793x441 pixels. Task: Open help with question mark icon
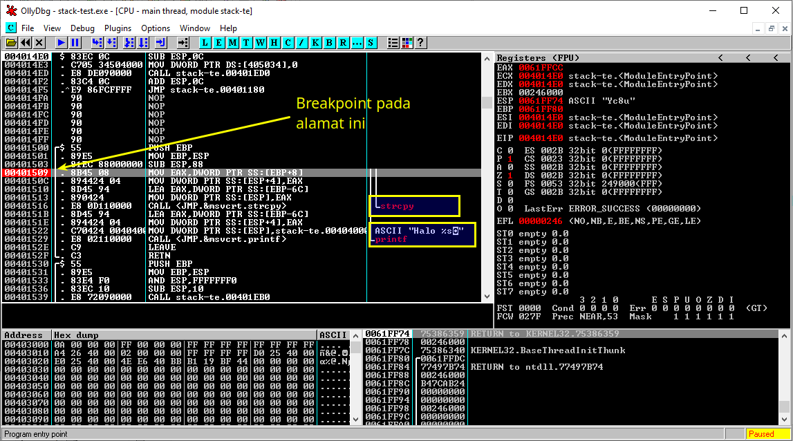coord(420,43)
